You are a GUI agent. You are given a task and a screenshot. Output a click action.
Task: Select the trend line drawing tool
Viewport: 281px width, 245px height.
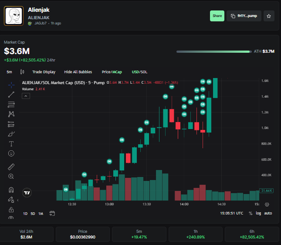coord(11,95)
